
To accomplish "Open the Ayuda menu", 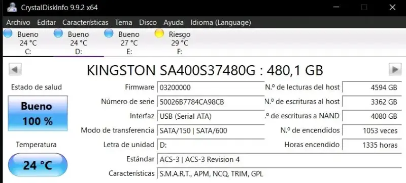I will click(174, 22).
